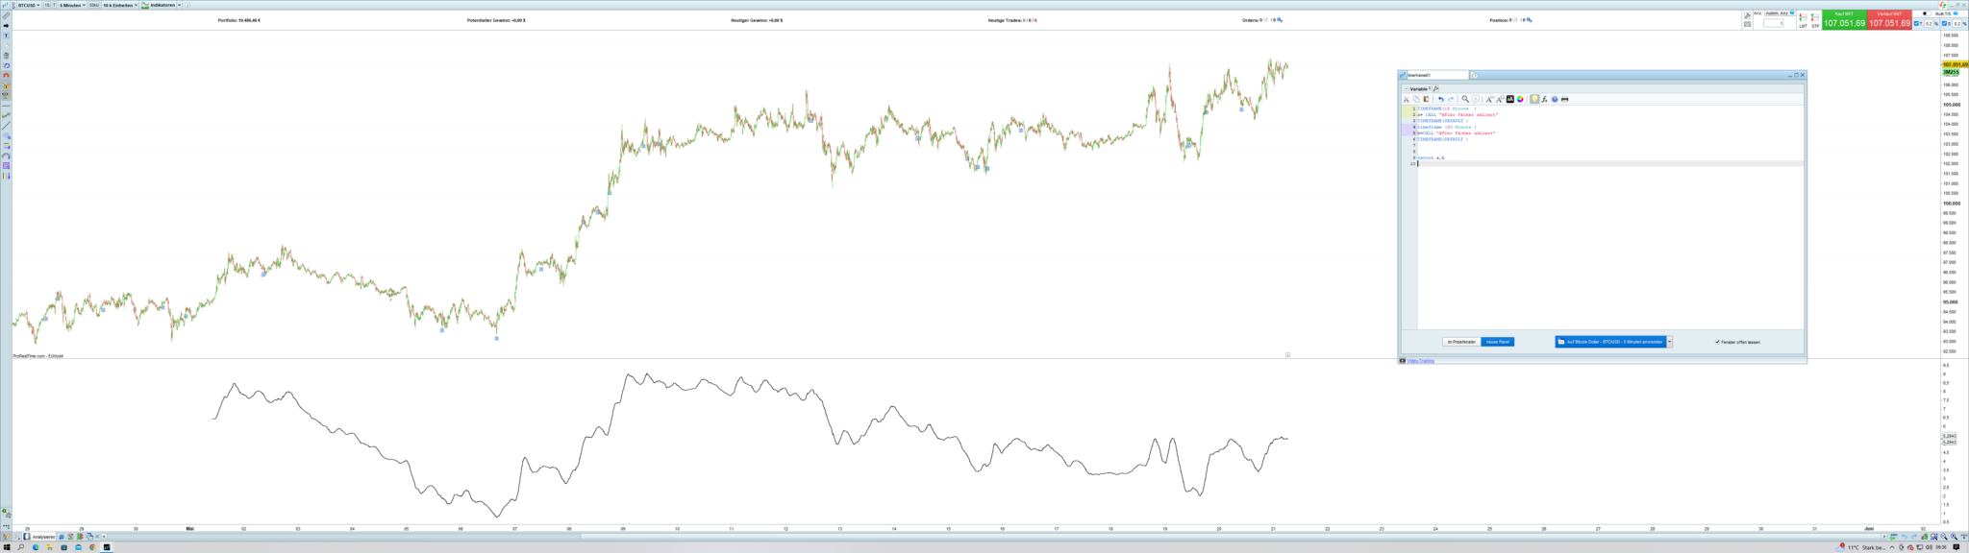Click the STP stop order icon
This screenshot has width=1969, height=553.
(1815, 20)
